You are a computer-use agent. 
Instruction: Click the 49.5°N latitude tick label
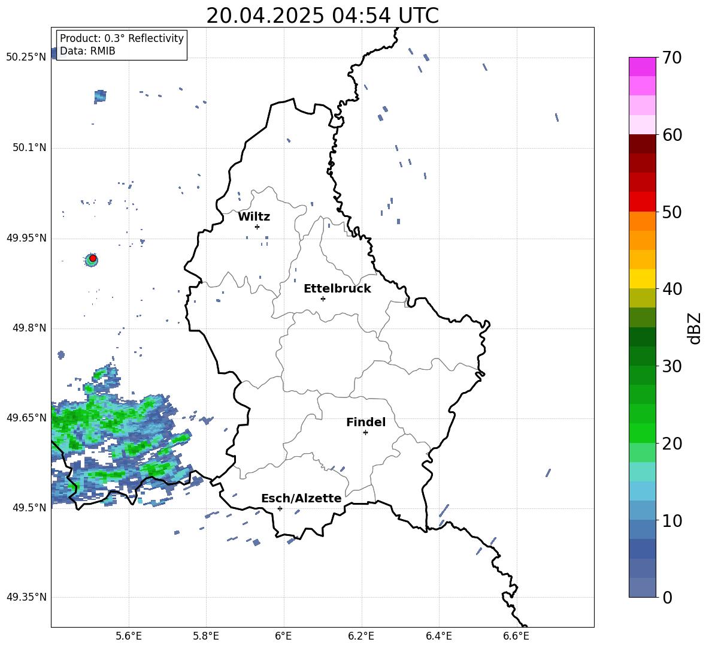29,508
